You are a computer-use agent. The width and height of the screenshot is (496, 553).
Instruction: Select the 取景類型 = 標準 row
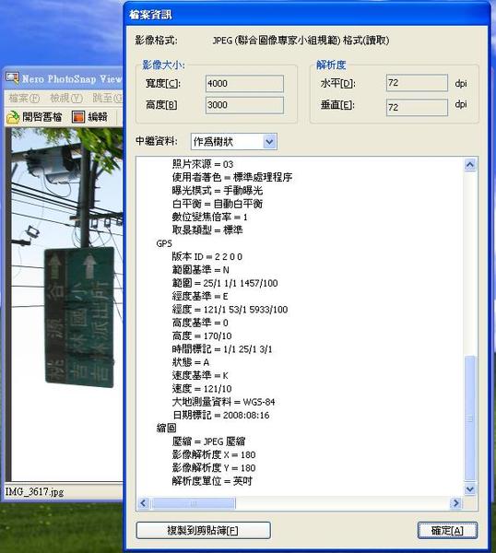pos(207,230)
